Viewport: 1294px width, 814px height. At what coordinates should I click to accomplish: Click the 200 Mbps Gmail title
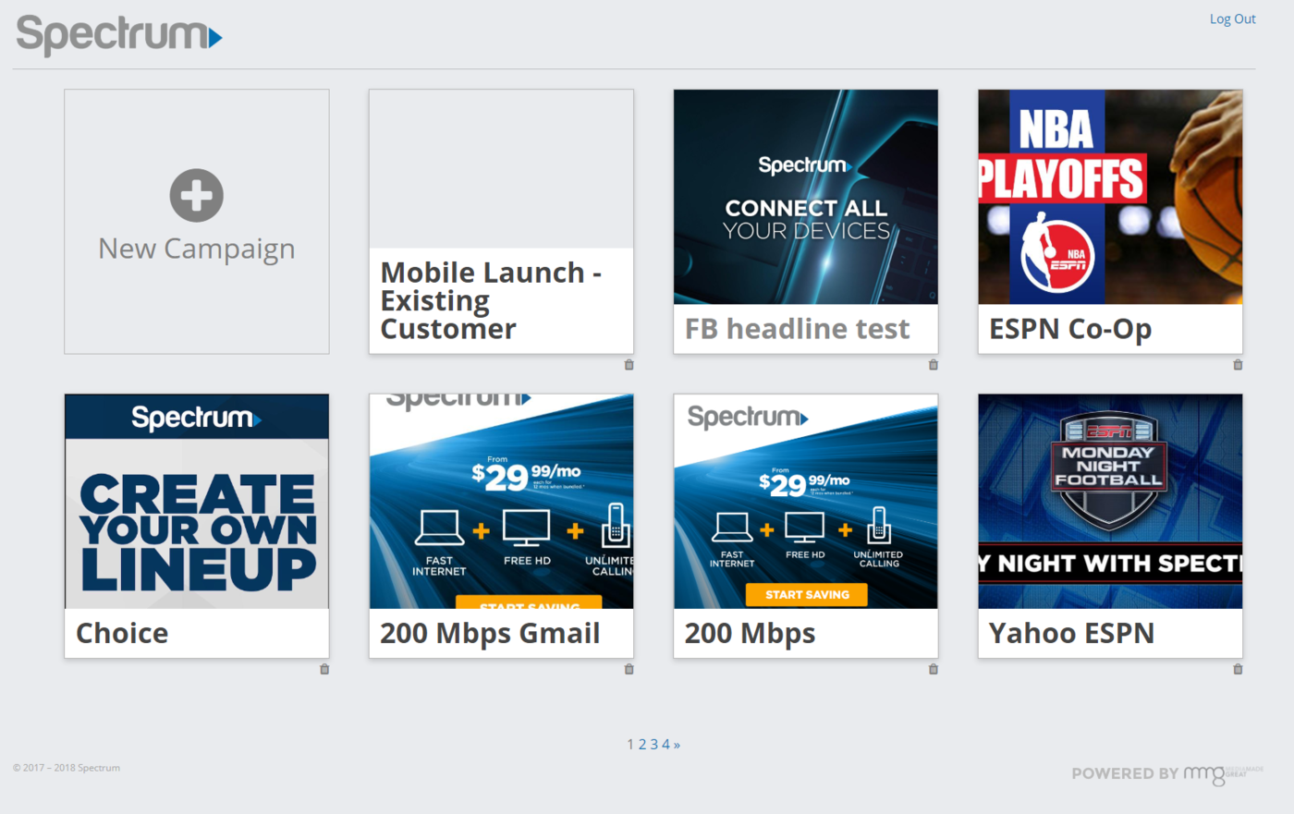pyautogui.click(x=490, y=634)
